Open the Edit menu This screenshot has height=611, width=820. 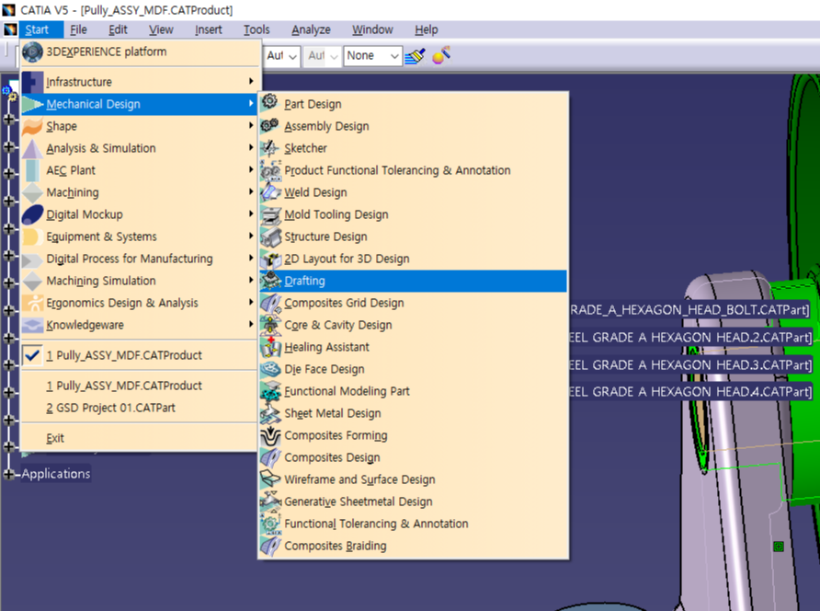(118, 29)
